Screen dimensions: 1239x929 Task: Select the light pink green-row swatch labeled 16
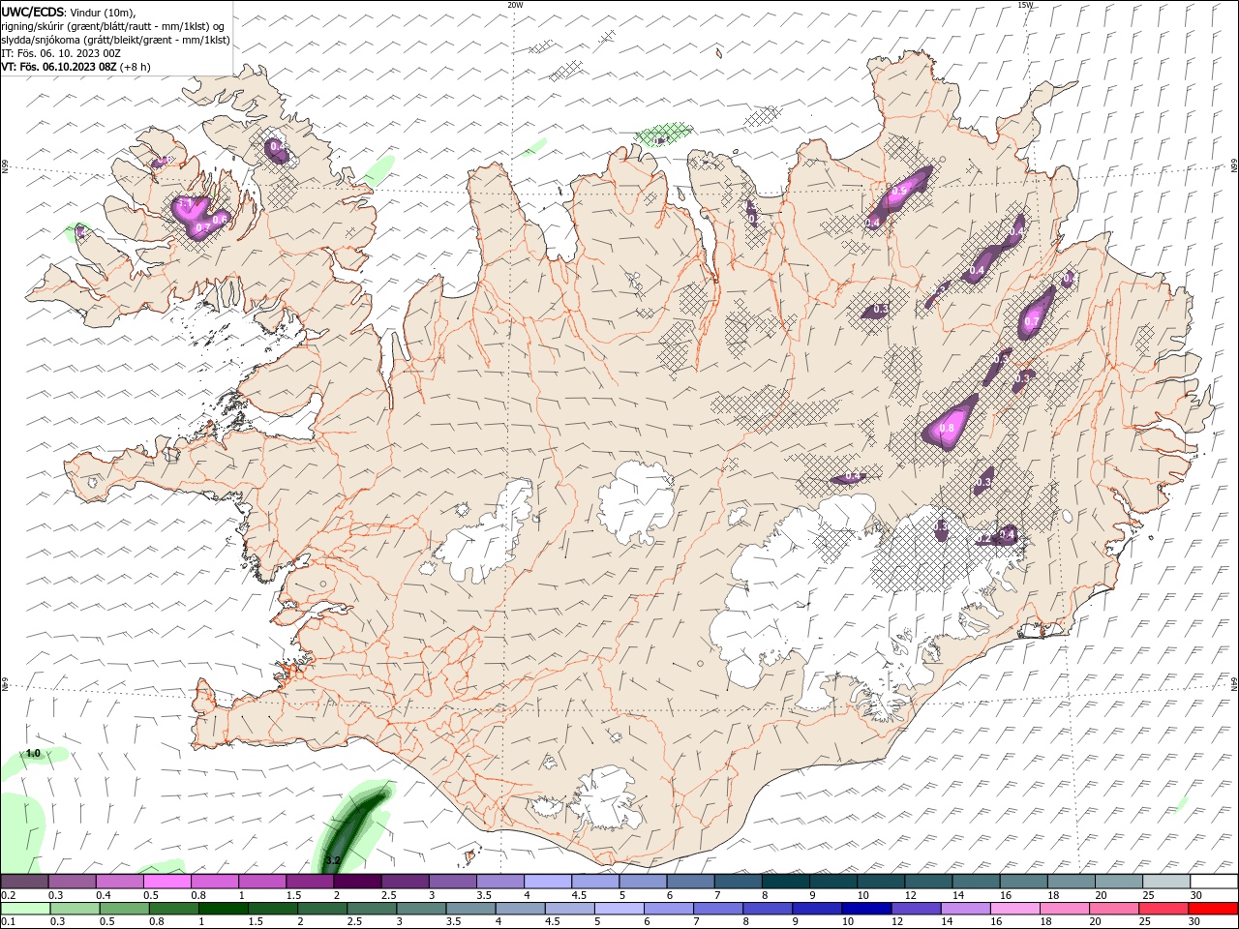(1015, 909)
